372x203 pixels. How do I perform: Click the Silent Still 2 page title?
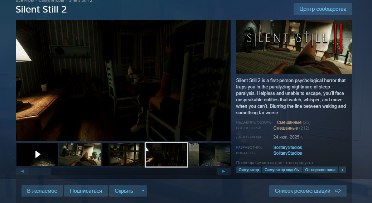(41, 9)
